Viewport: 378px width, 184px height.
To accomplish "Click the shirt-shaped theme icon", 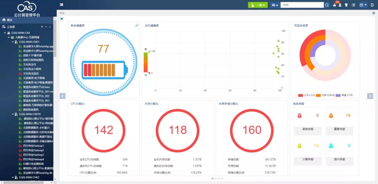I will 346,5.
